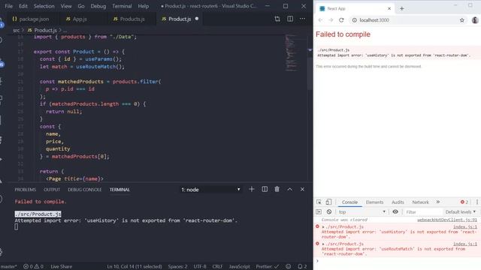Expand first ./src/Product.js console error
The image size is (481, 270).
click(x=323, y=226)
